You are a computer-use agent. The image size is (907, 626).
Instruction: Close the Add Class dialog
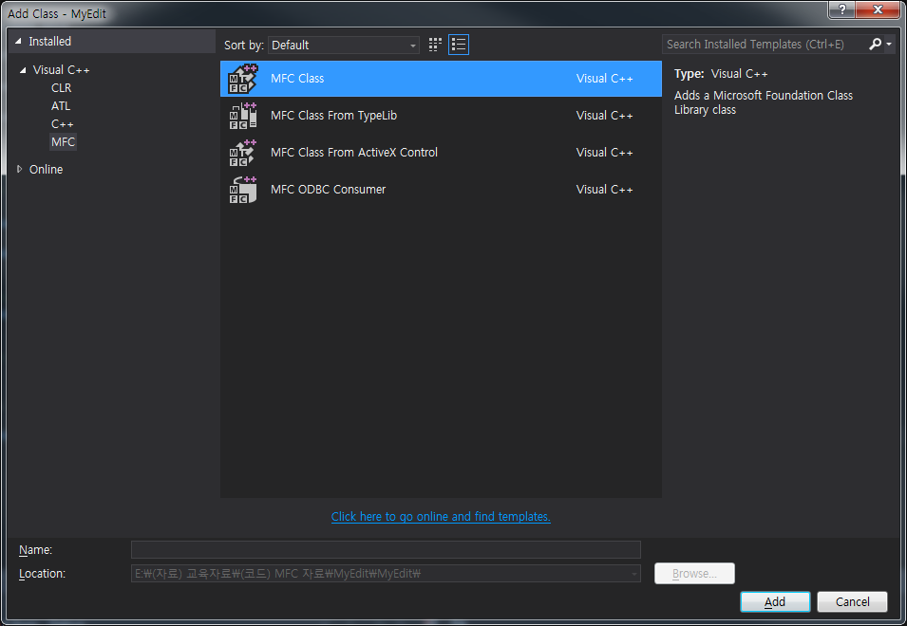coord(878,9)
